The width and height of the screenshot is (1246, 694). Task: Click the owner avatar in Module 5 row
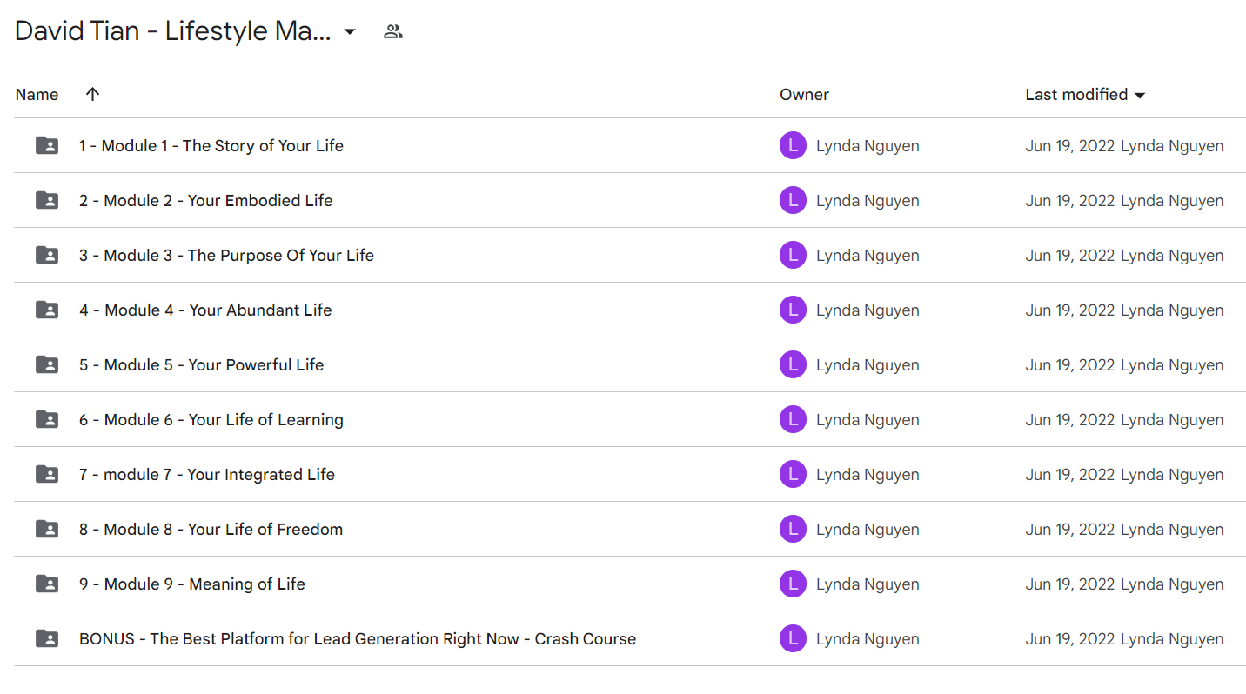coord(793,364)
